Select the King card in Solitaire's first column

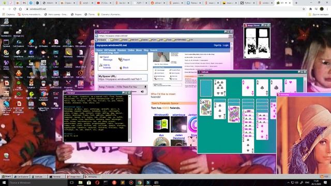click(x=206, y=107)
